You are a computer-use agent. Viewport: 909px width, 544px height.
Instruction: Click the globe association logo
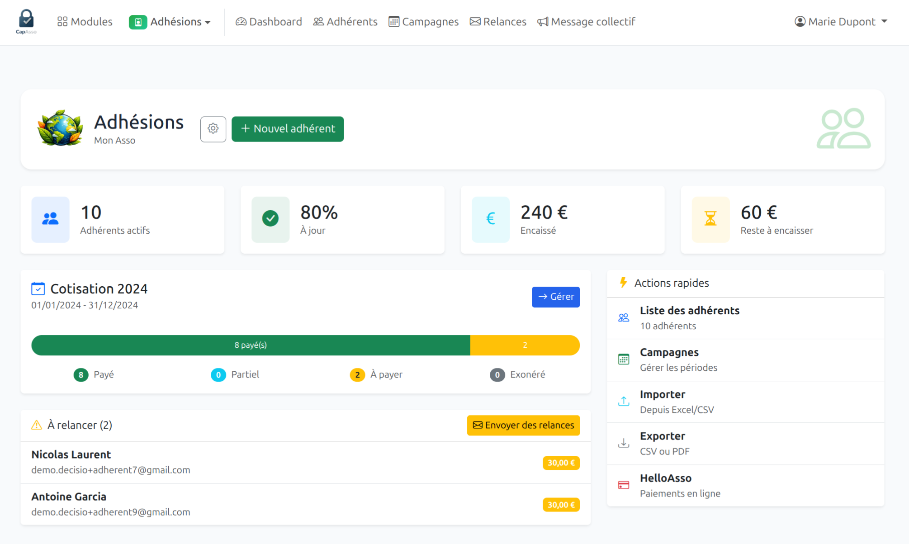(x=60, y=128)
